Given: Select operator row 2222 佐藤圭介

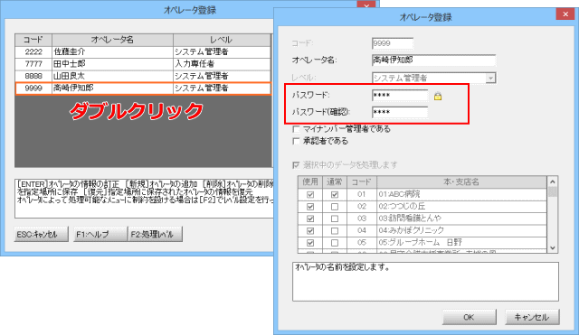Looking at the screenshot, I should [143, 52].
